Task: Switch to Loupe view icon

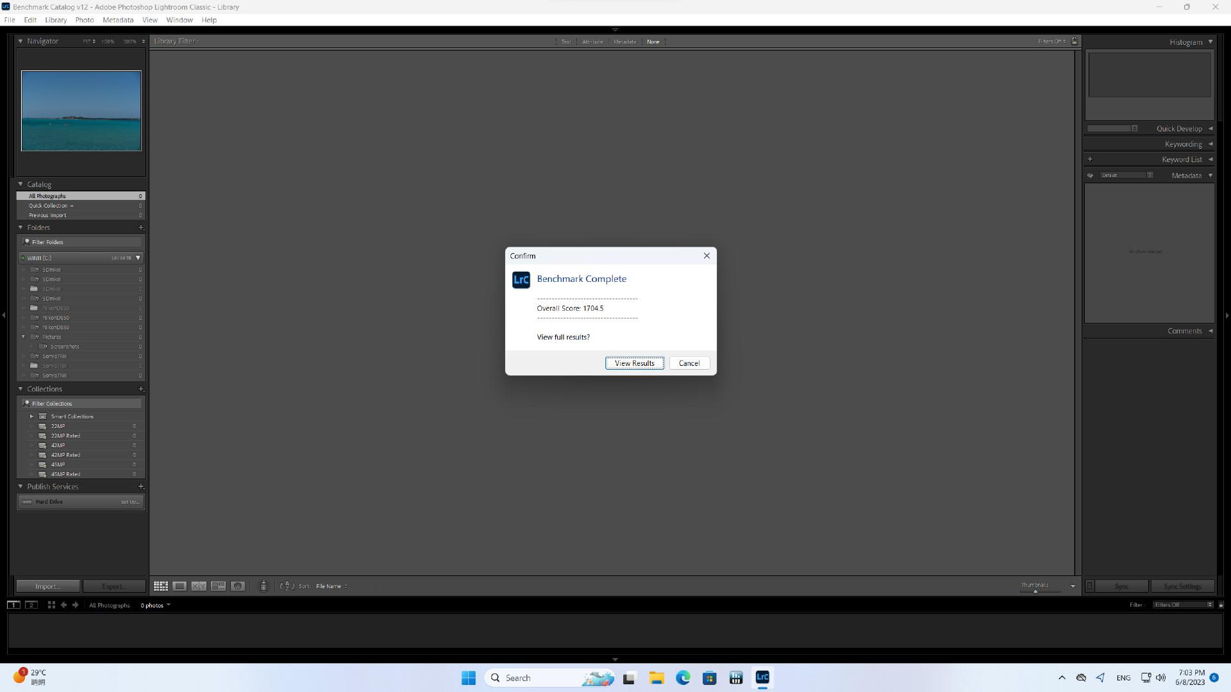Action: (x=180, y=586)
